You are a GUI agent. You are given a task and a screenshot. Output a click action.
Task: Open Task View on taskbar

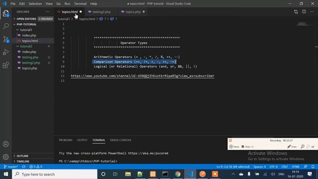(x=115, y=174)
